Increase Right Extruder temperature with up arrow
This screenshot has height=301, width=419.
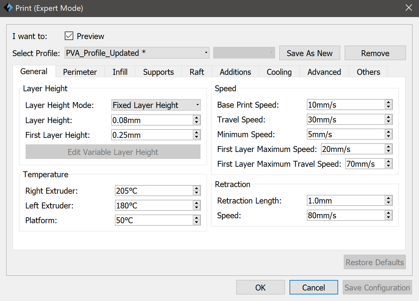[x=197, y=188]
